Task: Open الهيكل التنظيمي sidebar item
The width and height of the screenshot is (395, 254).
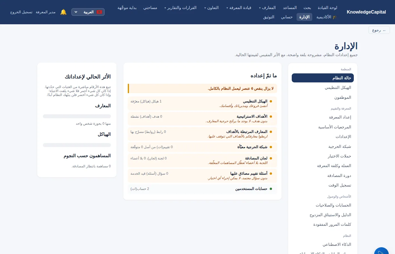Action: pyautogui.click(x=323, y=87)
